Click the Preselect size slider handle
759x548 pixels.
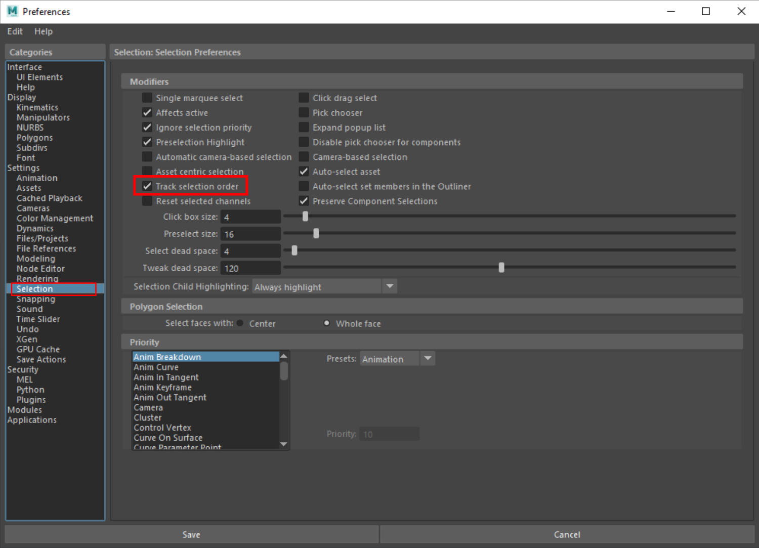316,233
